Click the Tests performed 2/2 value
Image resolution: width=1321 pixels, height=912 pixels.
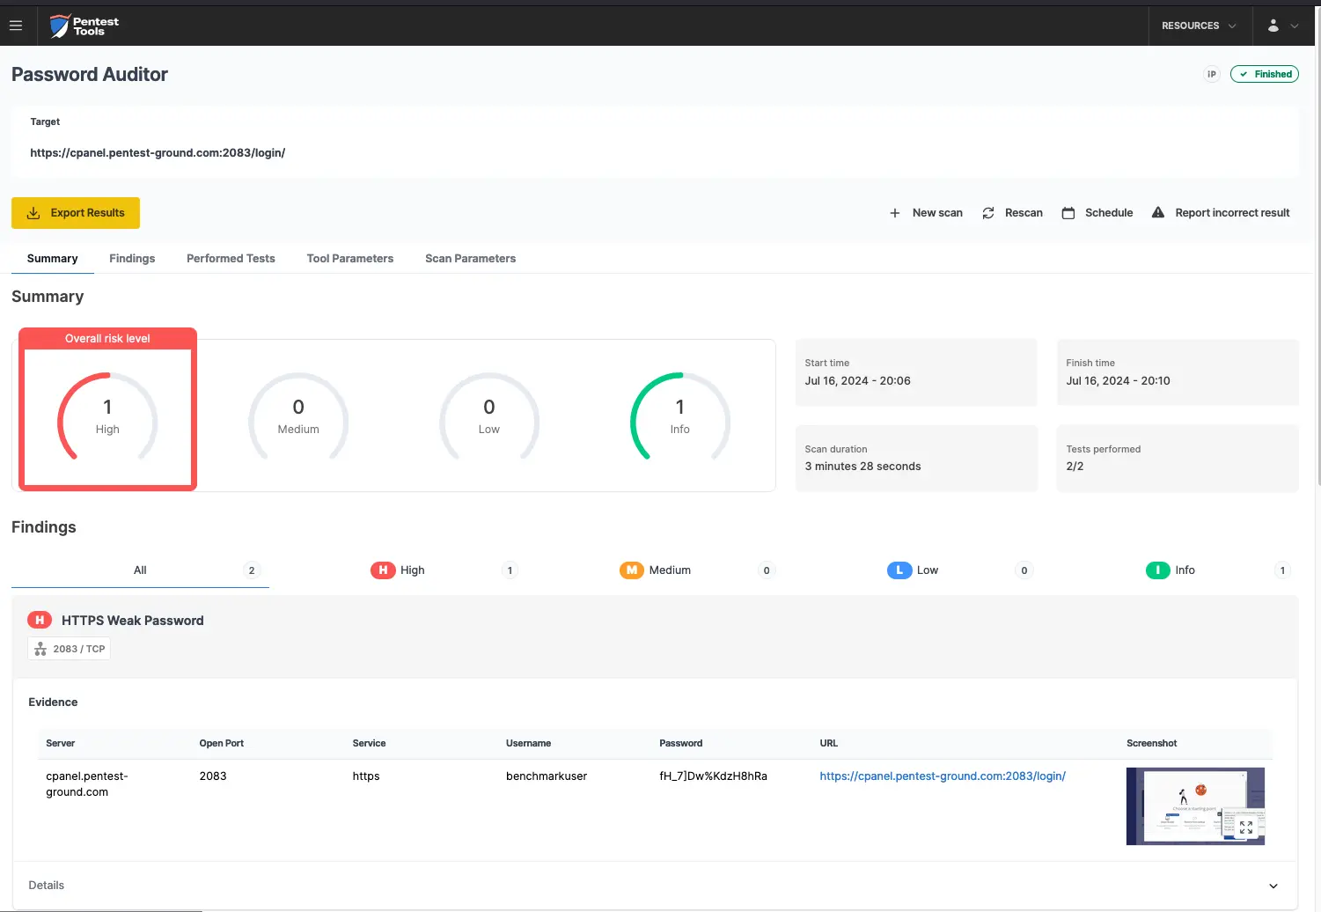(1075, 467)
